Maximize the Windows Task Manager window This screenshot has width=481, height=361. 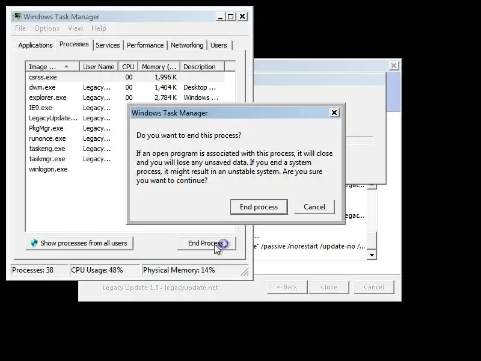[231, 17]
